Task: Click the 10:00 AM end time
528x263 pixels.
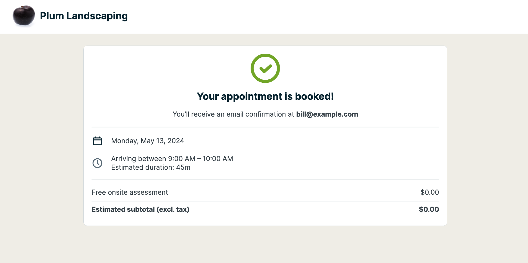Action: click(218, 159)
